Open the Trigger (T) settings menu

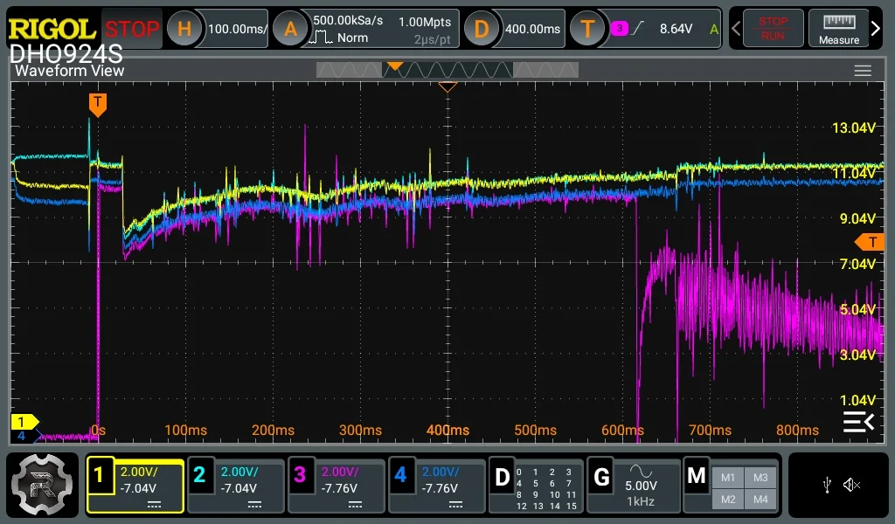(587, 29)
